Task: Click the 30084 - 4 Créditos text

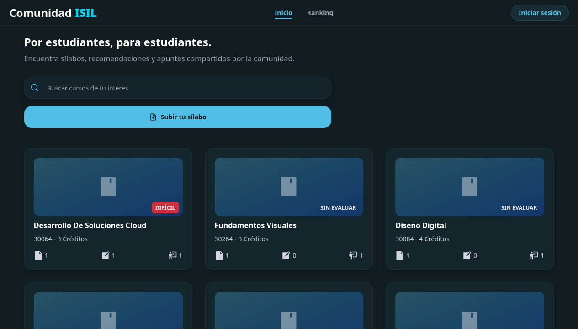Action: pos(423,239)
